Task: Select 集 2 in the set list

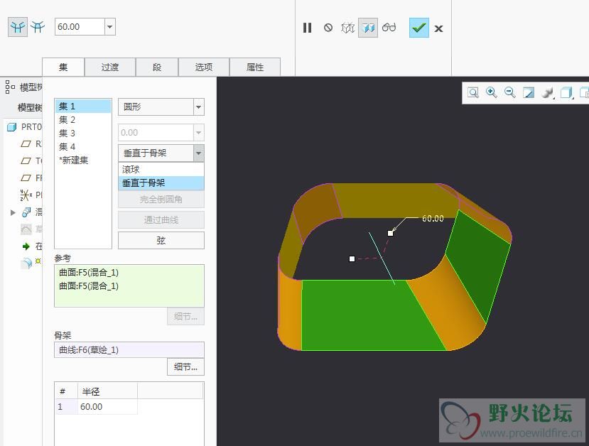Action: (83, 120)
